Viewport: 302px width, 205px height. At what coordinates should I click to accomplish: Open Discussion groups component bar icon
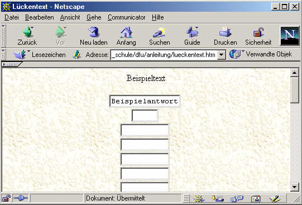(237, 199)
